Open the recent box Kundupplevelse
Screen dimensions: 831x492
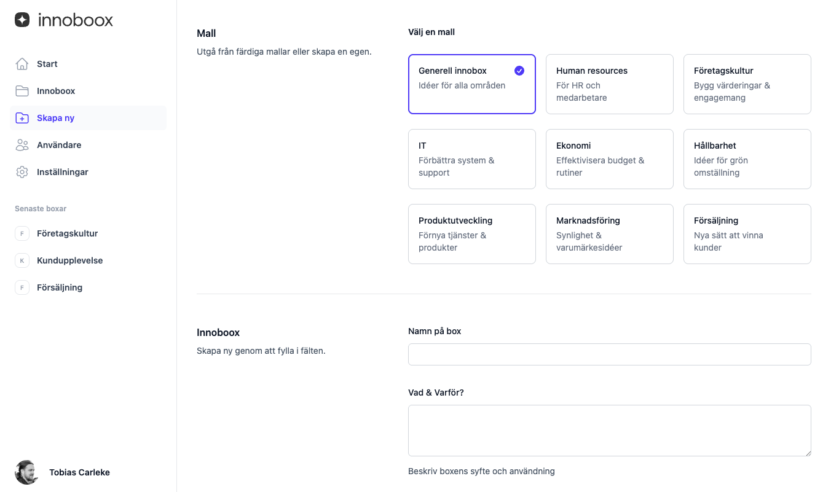pos(69,260)
